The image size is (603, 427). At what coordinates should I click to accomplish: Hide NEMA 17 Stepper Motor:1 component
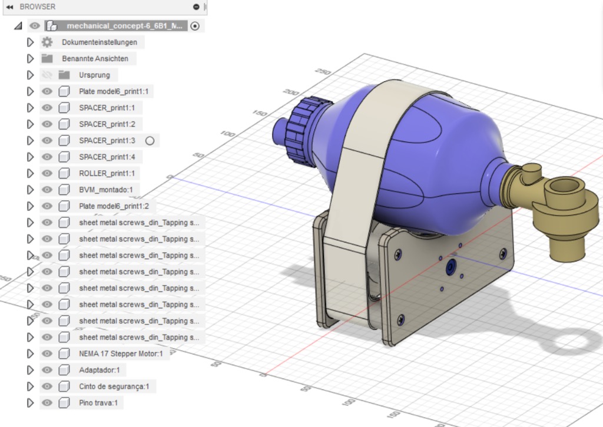pyautogui.click(x=47, y=353)
